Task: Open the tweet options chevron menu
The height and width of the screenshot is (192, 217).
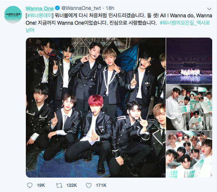Action: click(x=209, y=9)
